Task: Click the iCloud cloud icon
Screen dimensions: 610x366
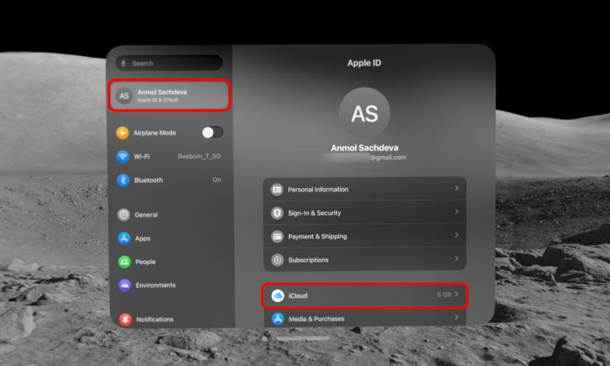Action: pyautogui.click(x=278, y=296)
